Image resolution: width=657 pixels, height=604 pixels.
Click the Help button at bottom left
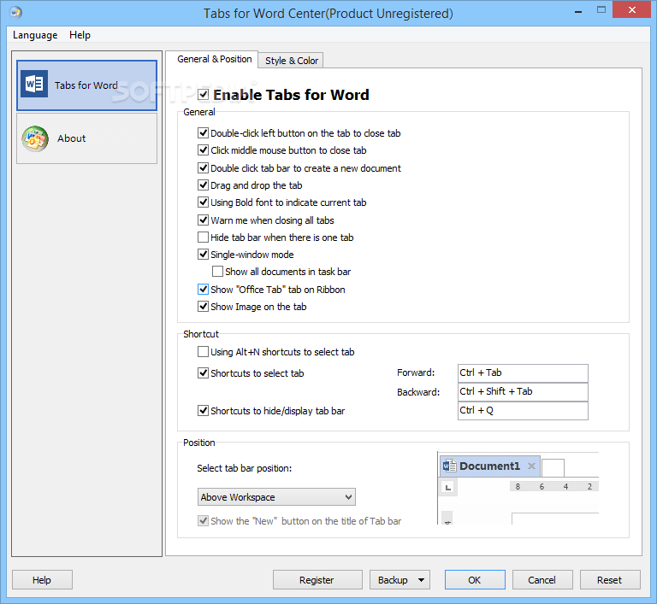(42, 580)
